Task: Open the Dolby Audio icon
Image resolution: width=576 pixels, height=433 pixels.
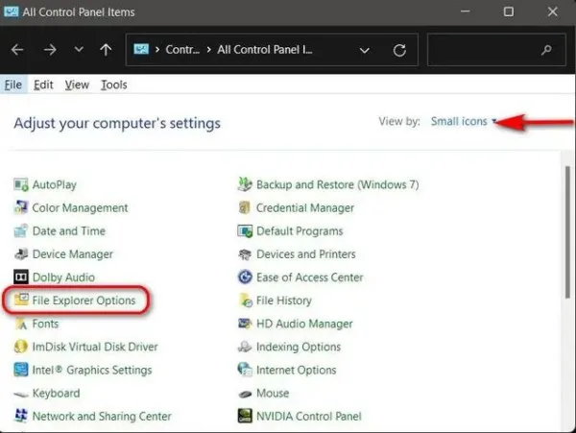Action: click(21, 277)
